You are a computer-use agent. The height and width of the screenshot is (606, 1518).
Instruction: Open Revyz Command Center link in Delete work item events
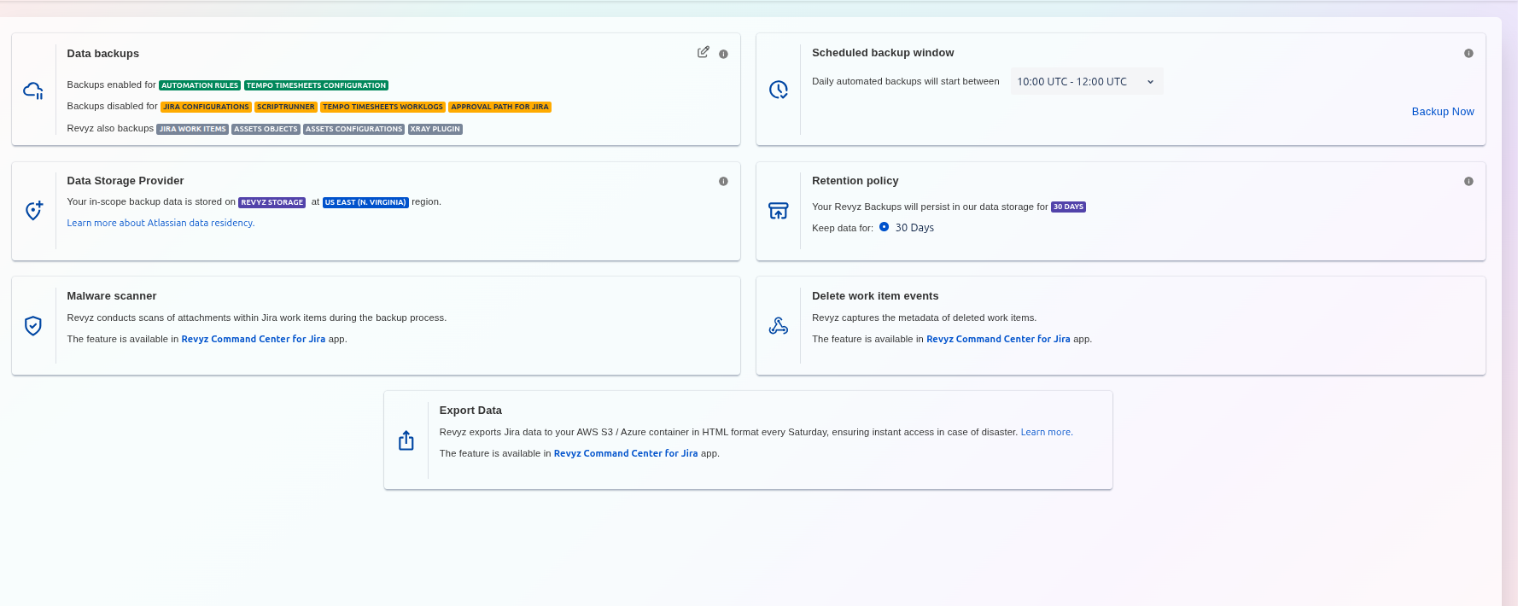[998, 339]
